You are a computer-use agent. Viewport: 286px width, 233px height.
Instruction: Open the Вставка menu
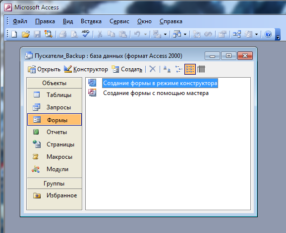91,21
